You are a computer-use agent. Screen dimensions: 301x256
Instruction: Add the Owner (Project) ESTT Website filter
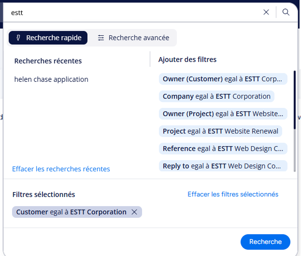coord(222,114)
